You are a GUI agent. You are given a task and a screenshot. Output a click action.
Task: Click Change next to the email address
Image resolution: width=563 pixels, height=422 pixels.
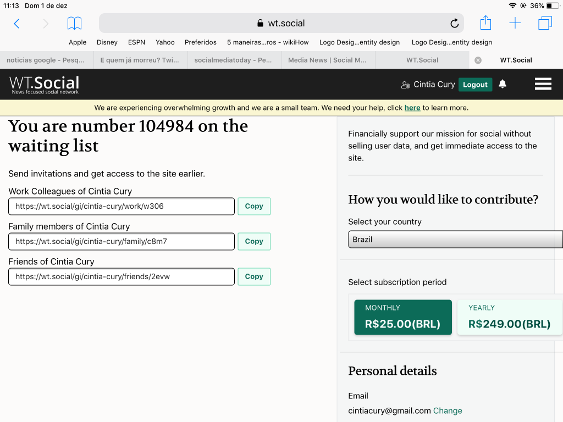[x=448, y=410]
